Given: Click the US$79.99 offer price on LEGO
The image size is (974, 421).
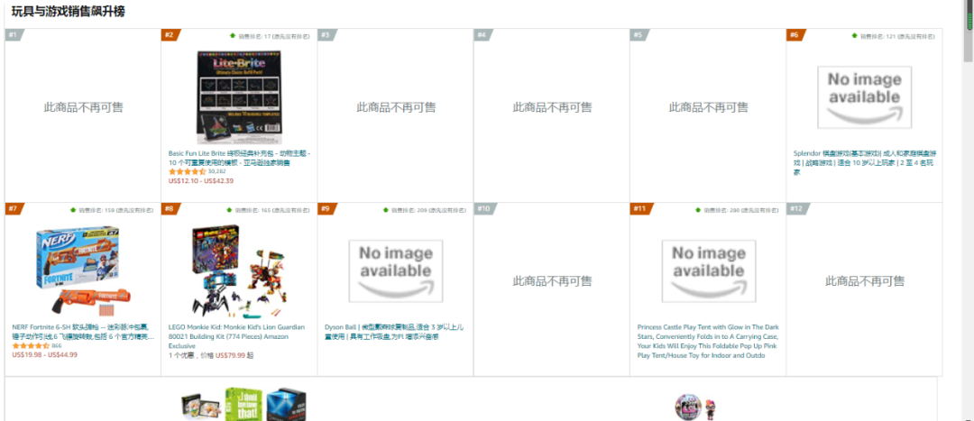Looking at the screenshot, I should (230, 355).
